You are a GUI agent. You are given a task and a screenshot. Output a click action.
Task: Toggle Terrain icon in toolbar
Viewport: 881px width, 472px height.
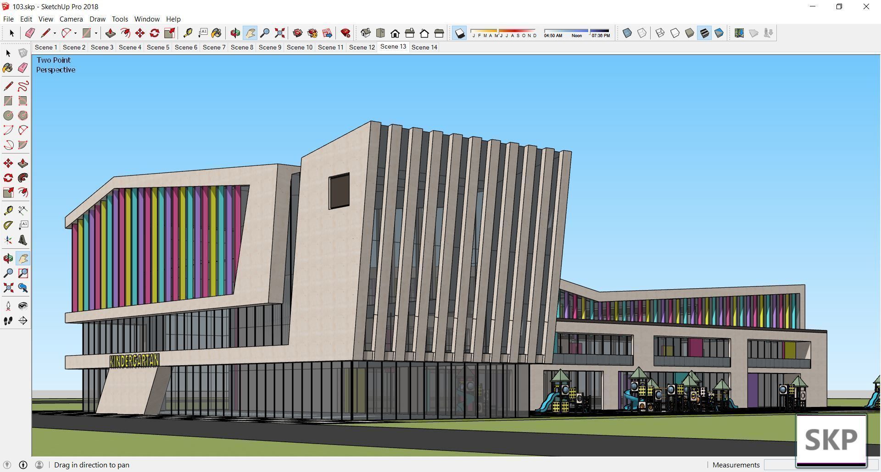pos(753,33)
